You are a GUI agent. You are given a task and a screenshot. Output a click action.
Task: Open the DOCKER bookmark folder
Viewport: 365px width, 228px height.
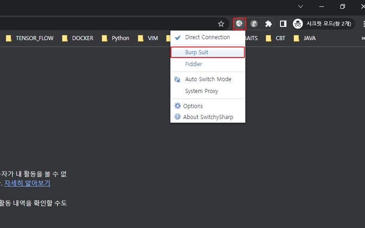[78, 38]
